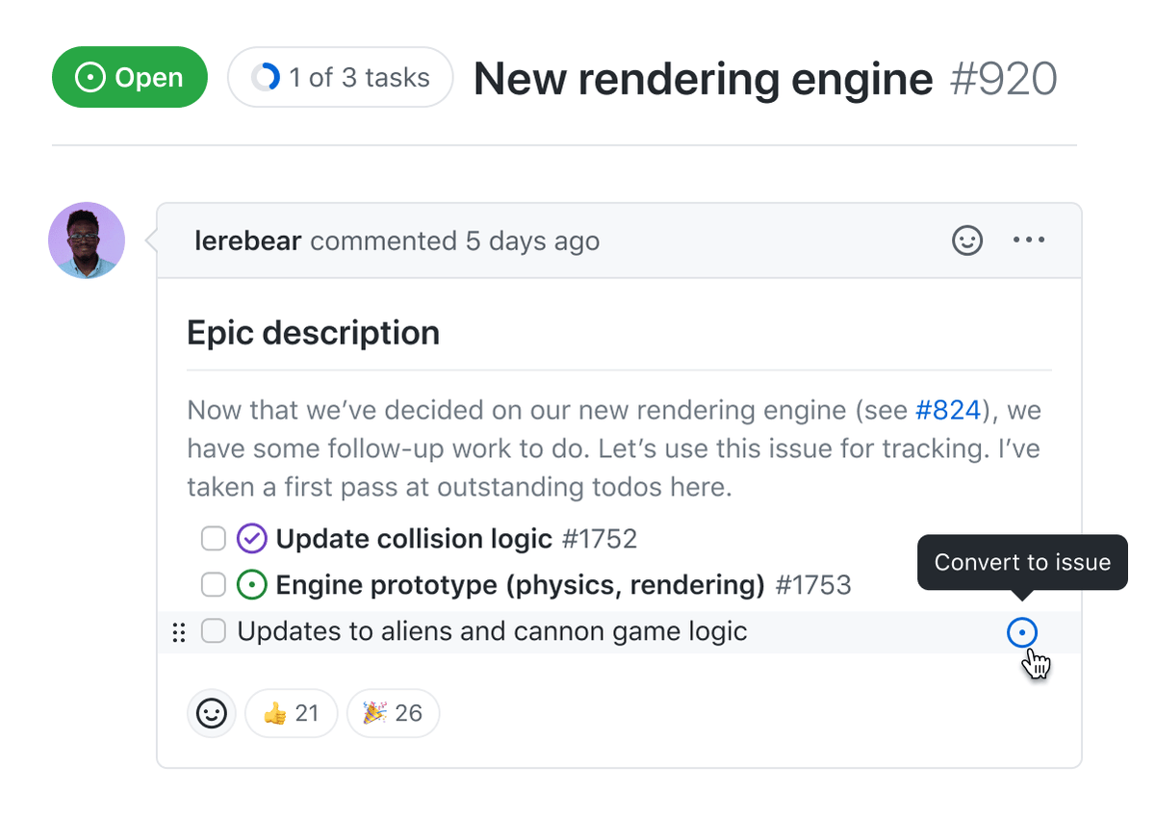Click the 1 of 3 tasks progress pill
1155x816 pixels.
(x=341, y=77)
